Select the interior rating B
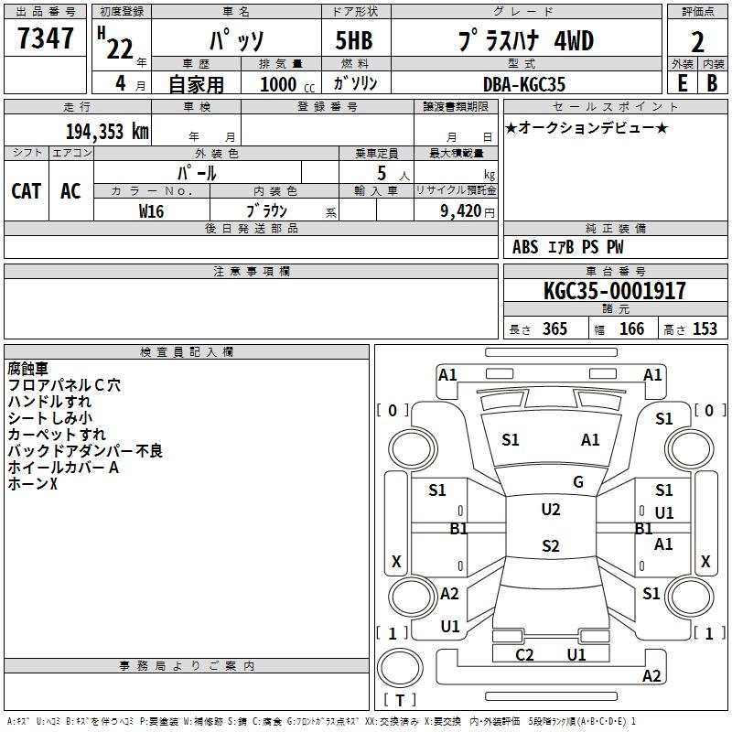Image resolution: width=732 pixels, height=732 pixels. click(x=712, y=83)
